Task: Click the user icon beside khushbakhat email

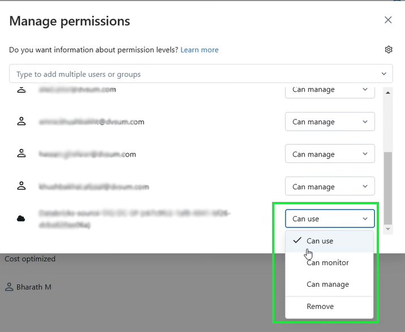Action: coord(21,186)
